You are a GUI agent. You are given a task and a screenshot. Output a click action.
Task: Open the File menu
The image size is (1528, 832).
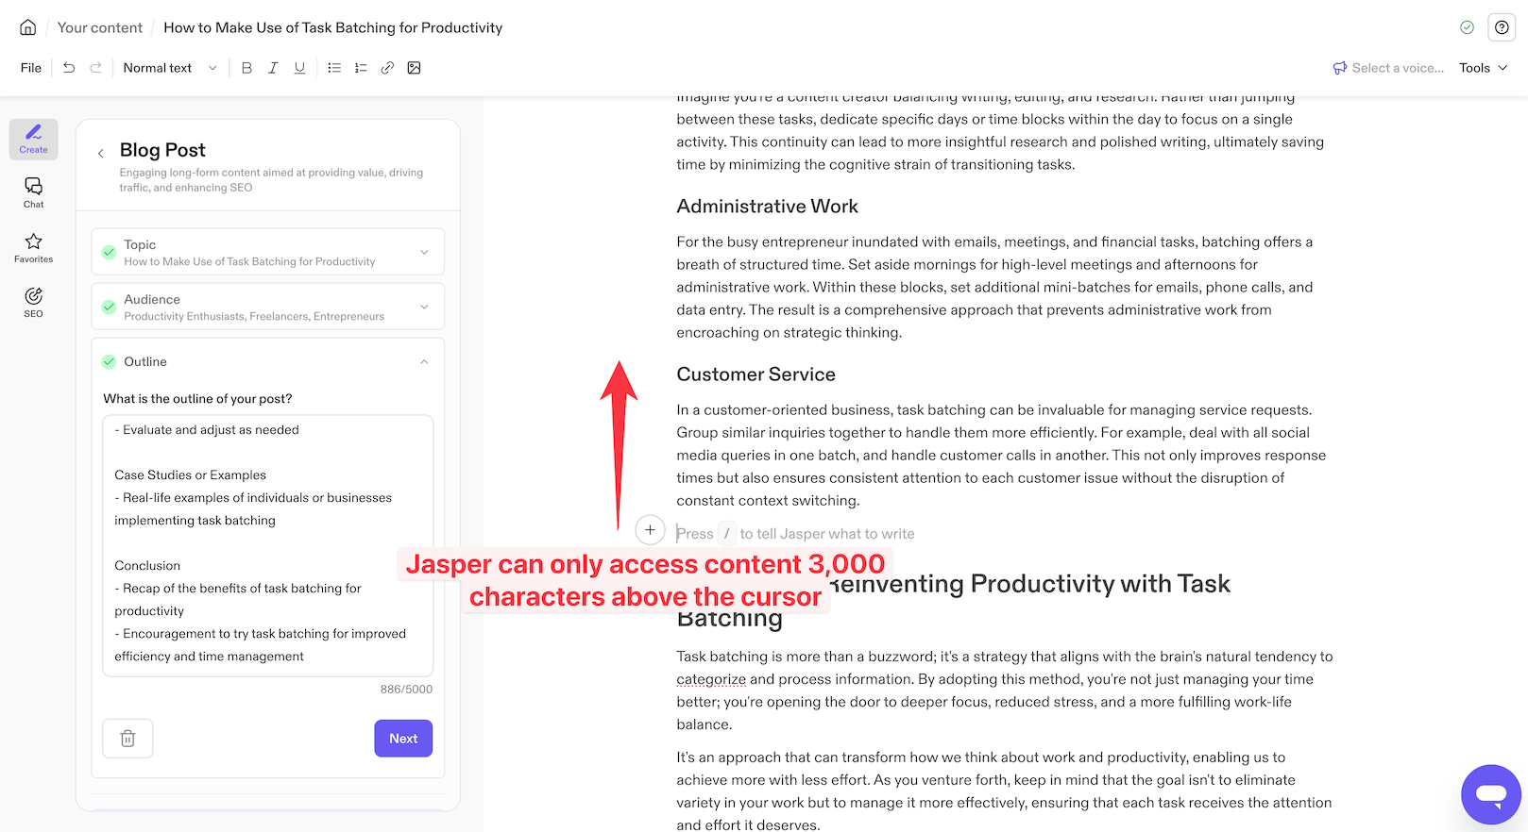pos(31,68)
